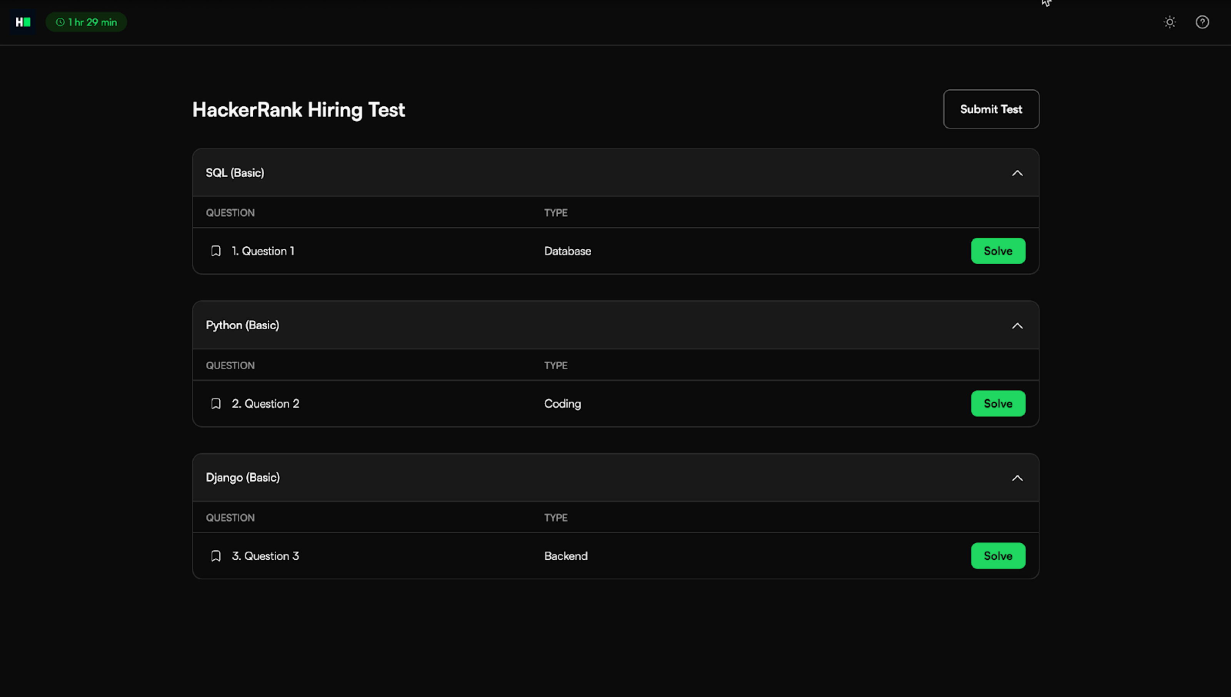This screenshot has height=697, width=1231.
Task: Open the Question 3 row title
Action: [266, 556]
